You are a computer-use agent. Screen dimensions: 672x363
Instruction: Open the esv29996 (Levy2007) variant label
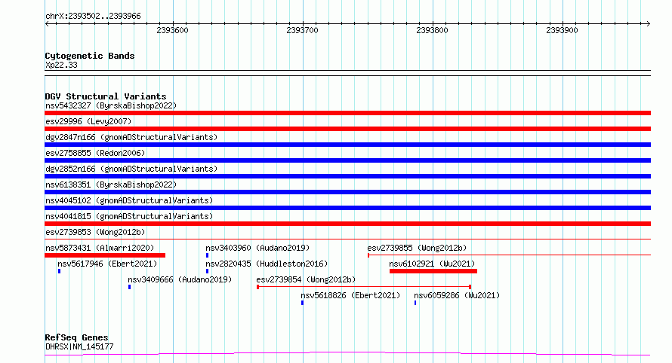[x=88, y=121]
